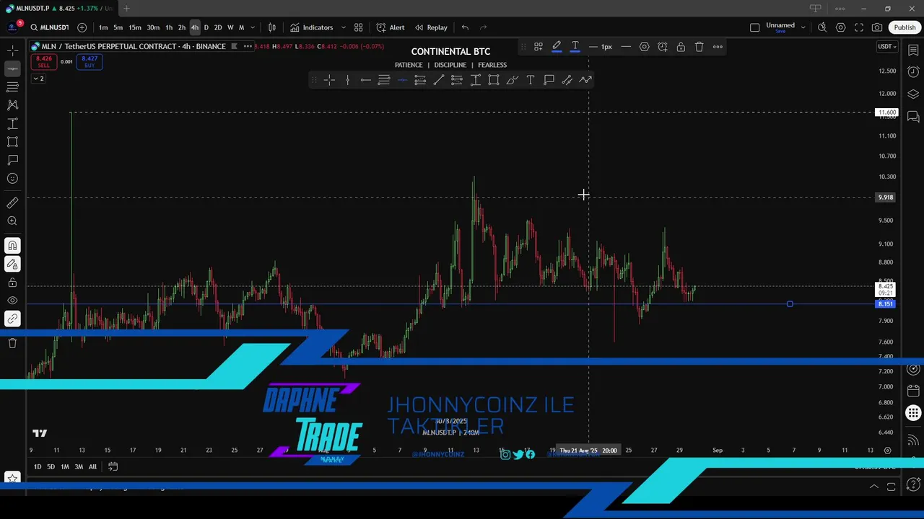Take a chart snapshot with camera icon

877,27
